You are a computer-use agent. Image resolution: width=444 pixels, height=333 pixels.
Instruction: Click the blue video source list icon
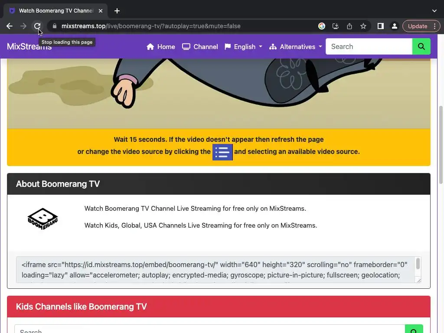tap(222, 152)
